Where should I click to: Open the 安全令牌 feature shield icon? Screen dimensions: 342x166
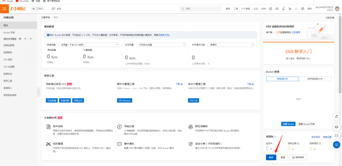191,144
